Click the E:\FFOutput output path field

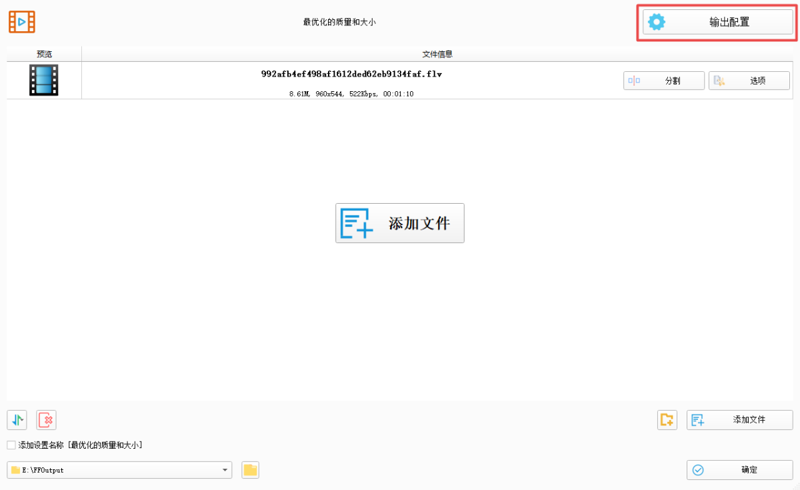(113, 470)
